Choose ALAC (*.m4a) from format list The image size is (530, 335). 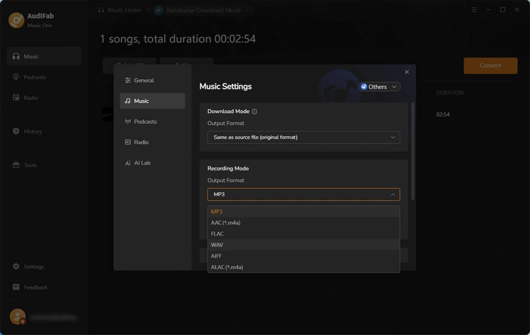coord(303,267)
